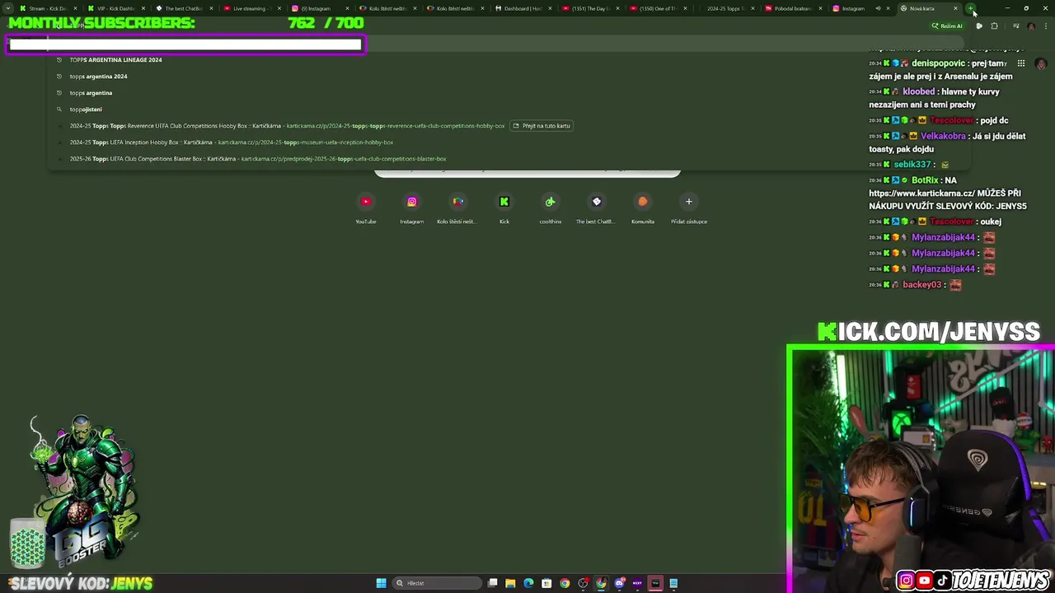Open Google apps grid icon
The image size is (1055, 593).
1020,63
